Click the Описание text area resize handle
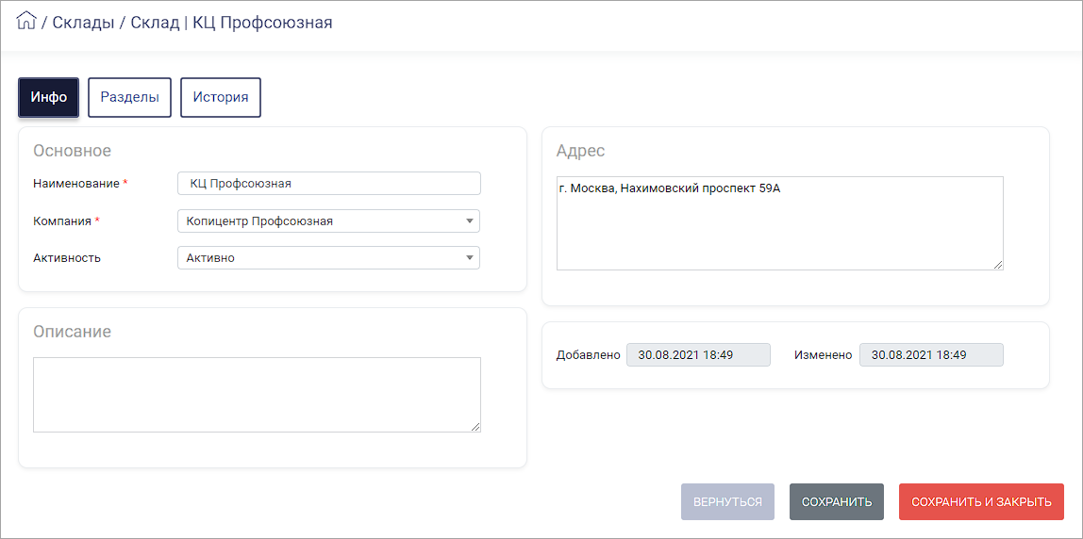The height and width of the screenshot is (539, 1083). pos(475,428)
